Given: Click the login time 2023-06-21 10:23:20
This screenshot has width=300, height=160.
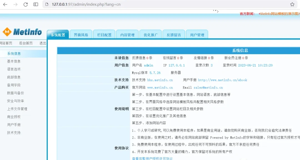Looking at the screenshot, I should (x=255, y=65).
